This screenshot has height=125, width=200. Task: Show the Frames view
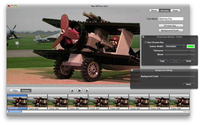[26, 91]
